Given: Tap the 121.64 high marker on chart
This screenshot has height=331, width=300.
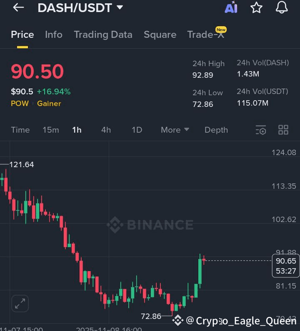Looking at the screenshot, I should pyautogui.click(x=22, y=164).
